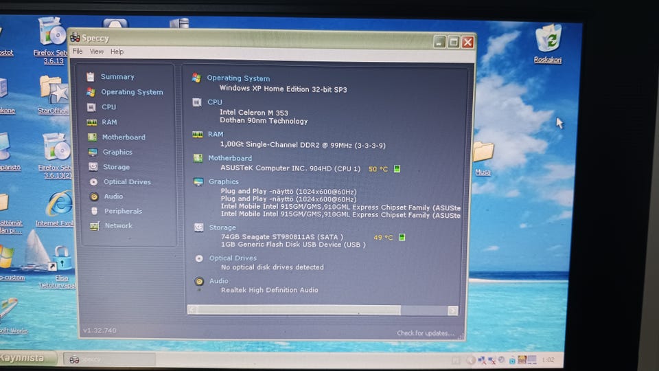Click the Optical Drives disc icon in summary
Image resolution: width=659 pixels, height=371 pixels.
pyautogui.click(x=199, y=258)
